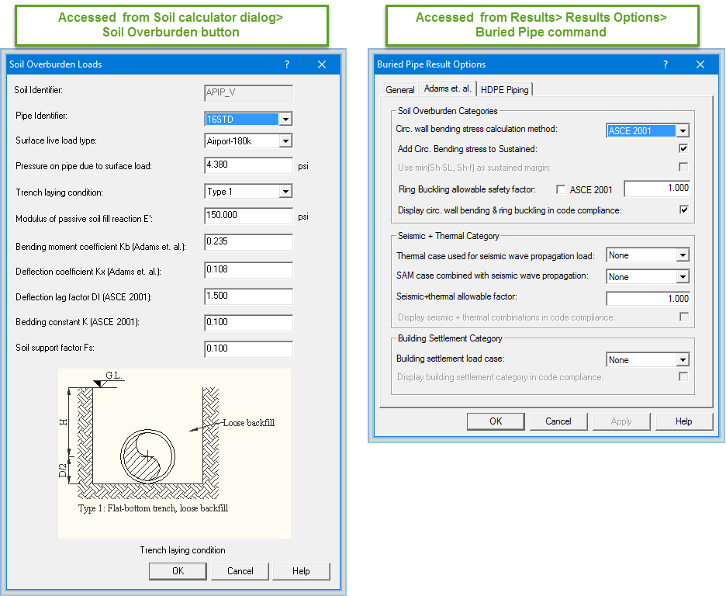Click the 'Pipe Identifier:' label
726x596 pixels.
pos(41,116)
